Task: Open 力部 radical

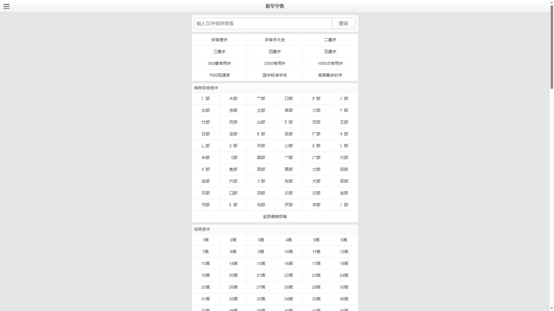Action: [316, 170]
